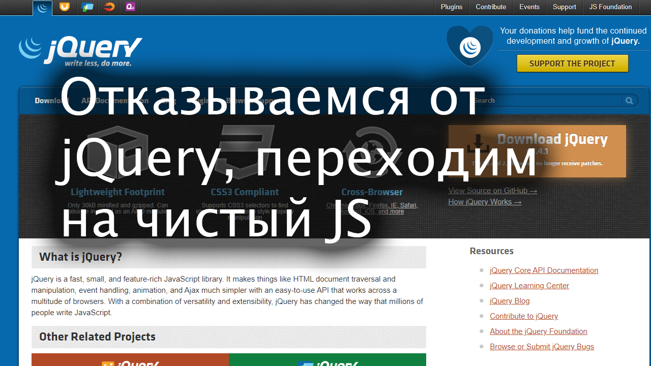Click the 'Cross-Browser' heading

click(372, 192)
